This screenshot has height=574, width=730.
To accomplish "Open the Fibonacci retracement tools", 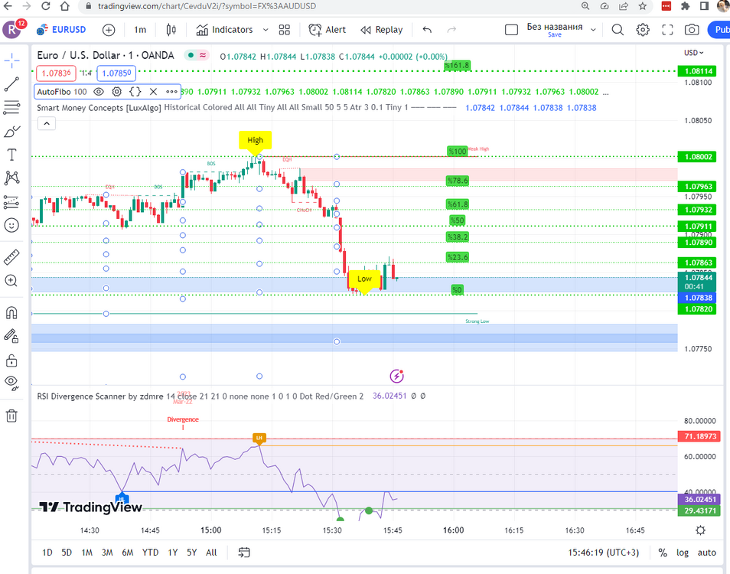I will [x=11, y=108].
